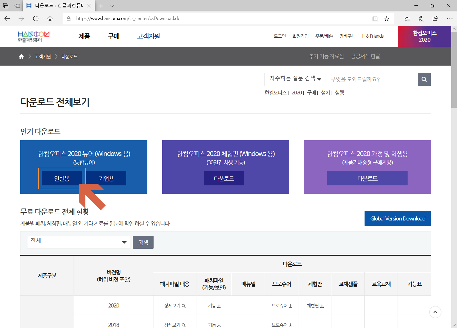Click the set tabs aside icon
Screen dimensions: 457x328
17,6
